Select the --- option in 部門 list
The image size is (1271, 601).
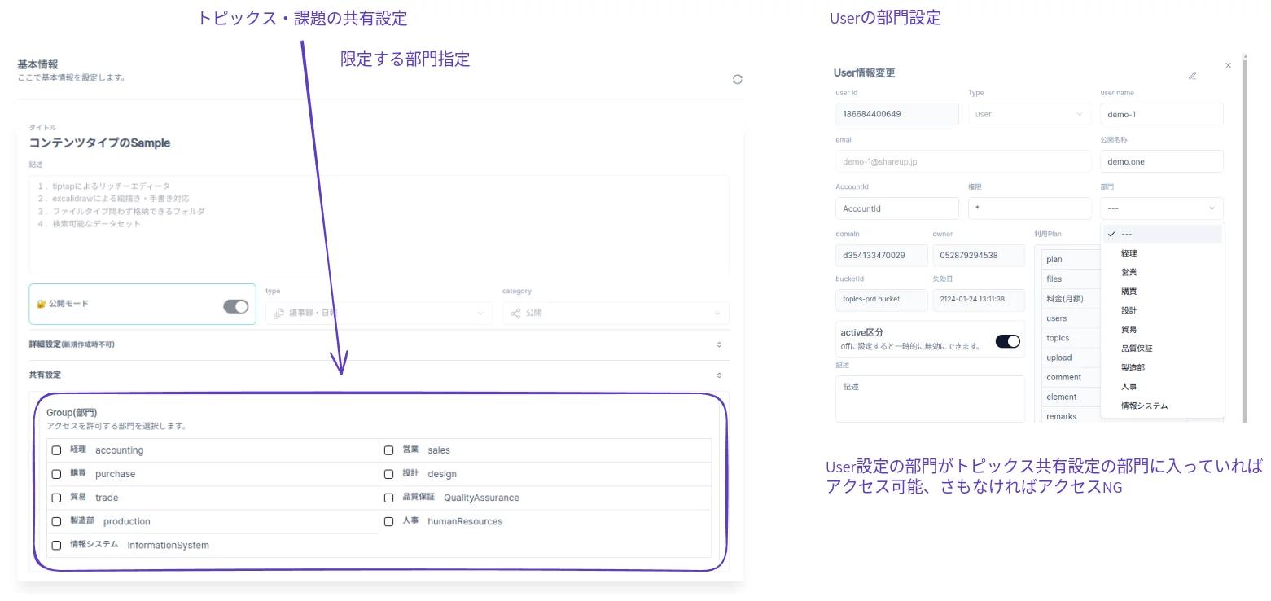tap(1163, 234)
